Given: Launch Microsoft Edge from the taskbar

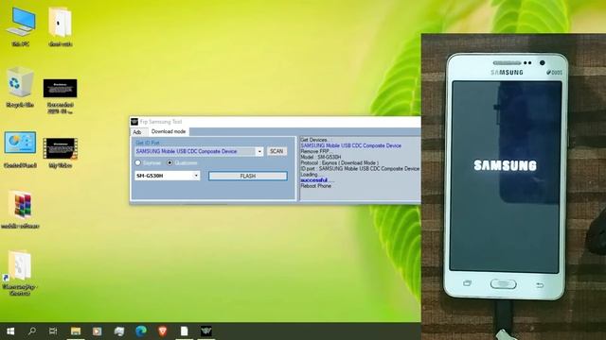Looking at the screenshot, I should [141, 331].
